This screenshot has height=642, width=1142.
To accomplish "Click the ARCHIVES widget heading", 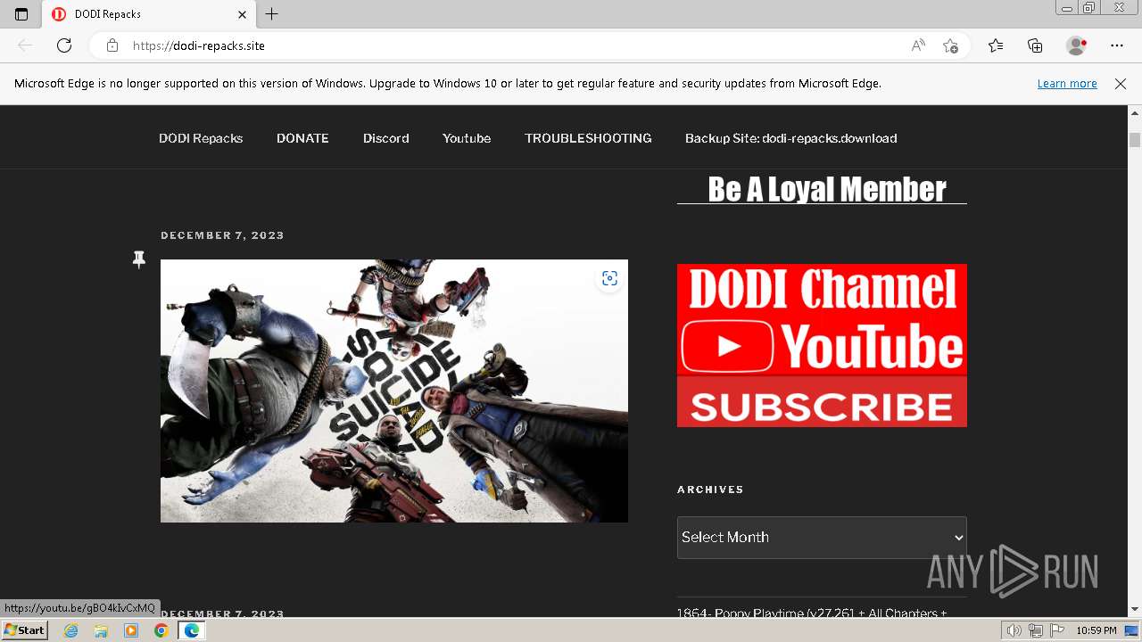I will 710,490.
